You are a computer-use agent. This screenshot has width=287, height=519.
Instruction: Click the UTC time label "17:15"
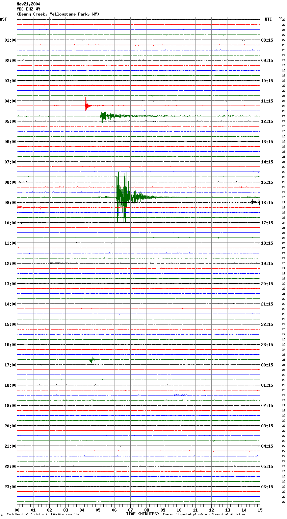click(267, 223)
